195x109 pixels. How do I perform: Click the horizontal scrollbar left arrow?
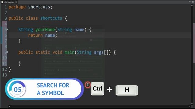coord(9,106)
